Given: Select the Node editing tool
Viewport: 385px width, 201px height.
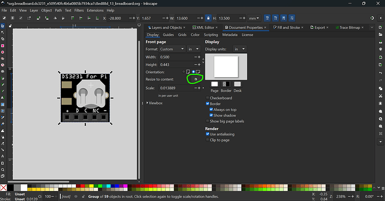Looking at the screenshot, I should (x=3, y=32).
